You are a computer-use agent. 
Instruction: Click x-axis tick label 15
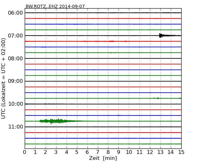point(181,152)
